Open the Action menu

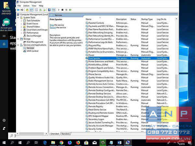tap(26, 6)
